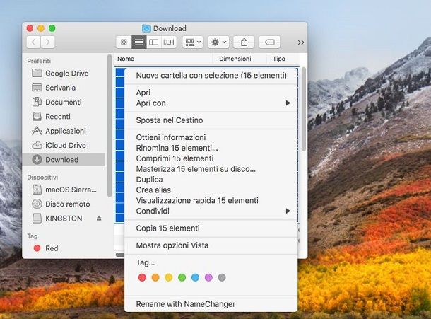Minimize the Download window with yellow button
The height and width of the screenshot is (319, 431).
point(41,28)
